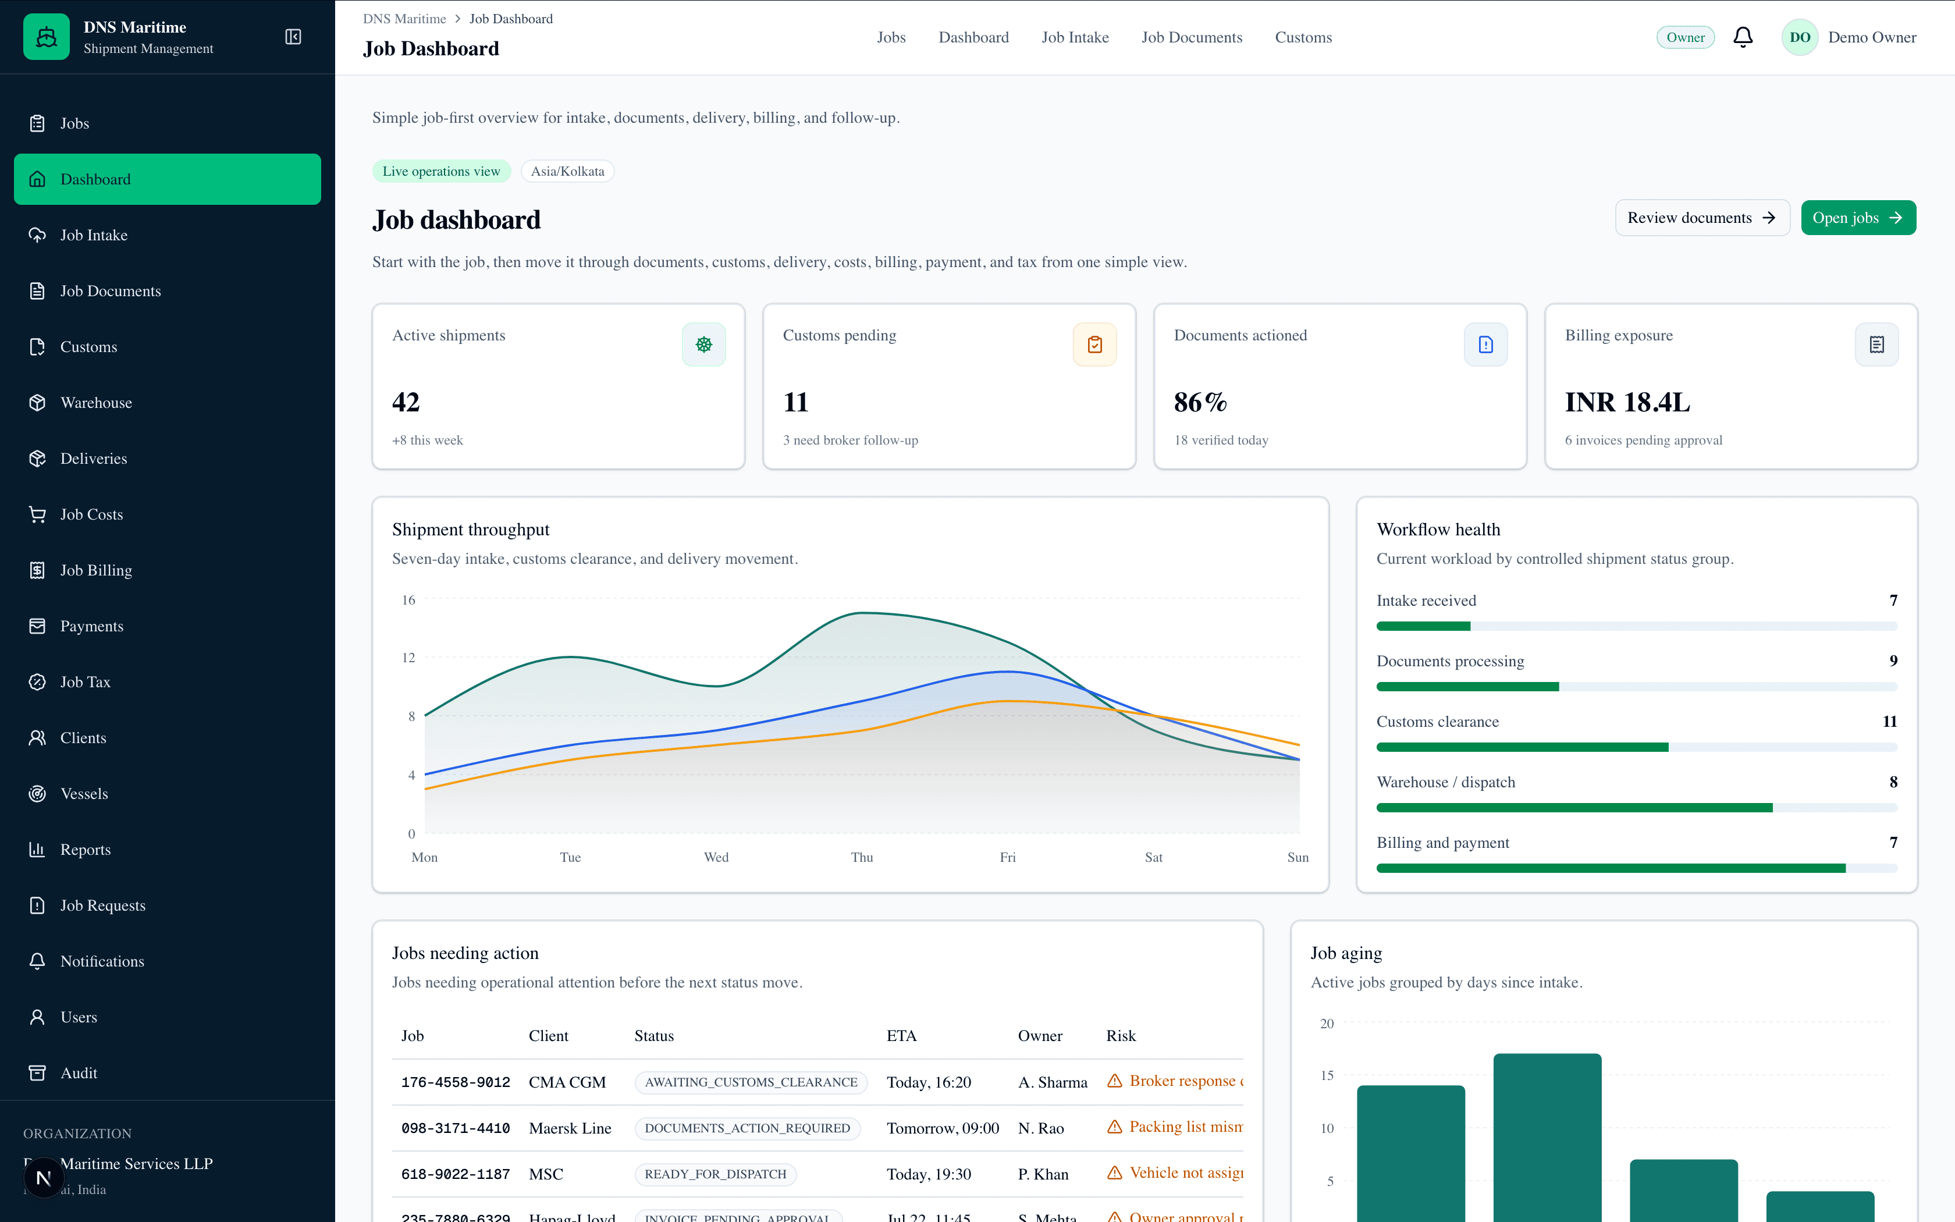Click the Clients people icon in sidebar
Viewport: 1955px width, 1222px height.
point(37,738)
